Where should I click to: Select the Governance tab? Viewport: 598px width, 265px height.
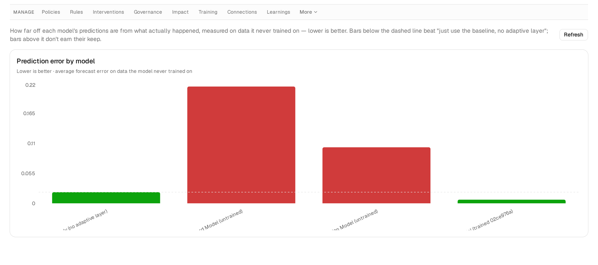coord(148,12)
